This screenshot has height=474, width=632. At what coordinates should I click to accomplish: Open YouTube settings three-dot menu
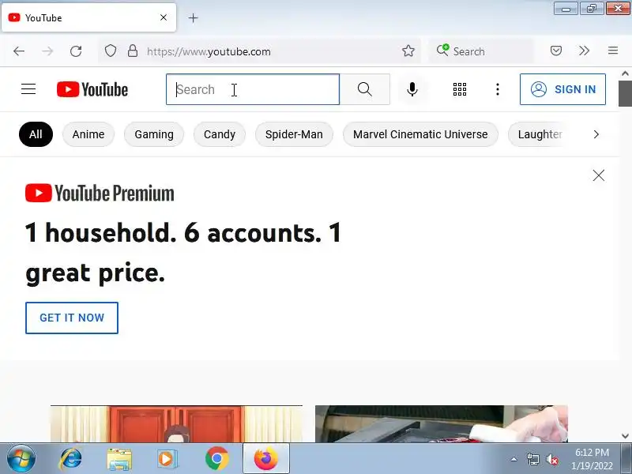(x=498, y=89)
